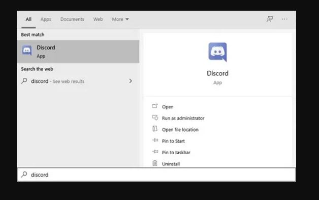
Task: Click the Open action icon
Action: pyautogui.click(x=155, y=106)
